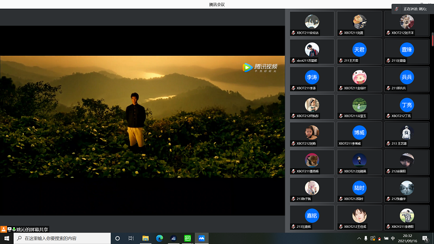Viewport: 434px width, 244px height.
Task: Open the green iQIYI icon on taskbar
Action: point(187,238)
